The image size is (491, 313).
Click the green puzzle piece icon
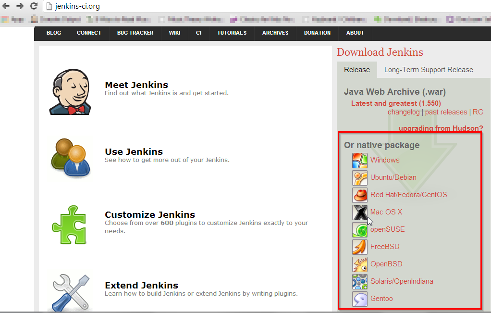tap(69, 225)
